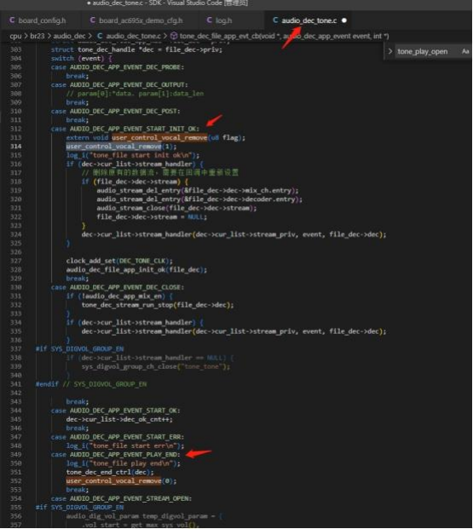
Task: Click file_dec->dec->stream = NULL line
Action: pyautogui.click(x=152, y=217)
